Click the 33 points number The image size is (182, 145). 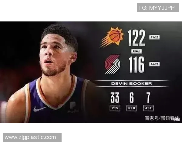pos(115,98)
